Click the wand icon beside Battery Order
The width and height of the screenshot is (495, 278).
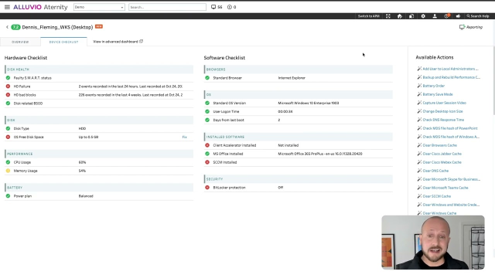tap(419, 86)
